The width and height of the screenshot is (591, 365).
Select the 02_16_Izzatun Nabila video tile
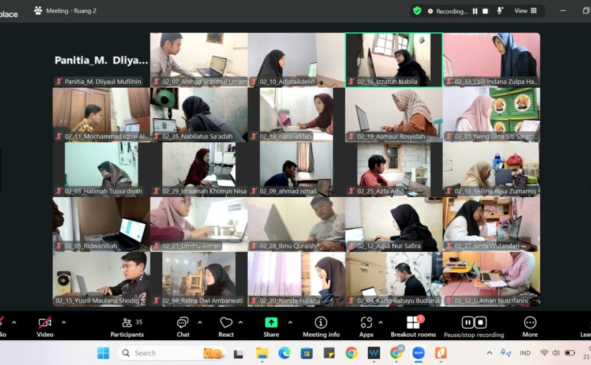394,59
